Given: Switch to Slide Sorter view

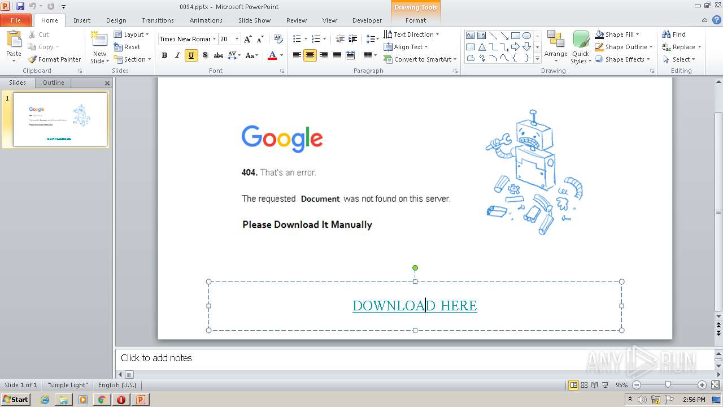Looking at the screenshot, I should coord(584,385).
